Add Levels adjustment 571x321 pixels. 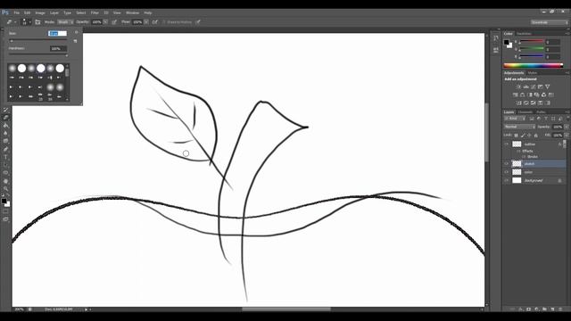[x=525, y=87]
